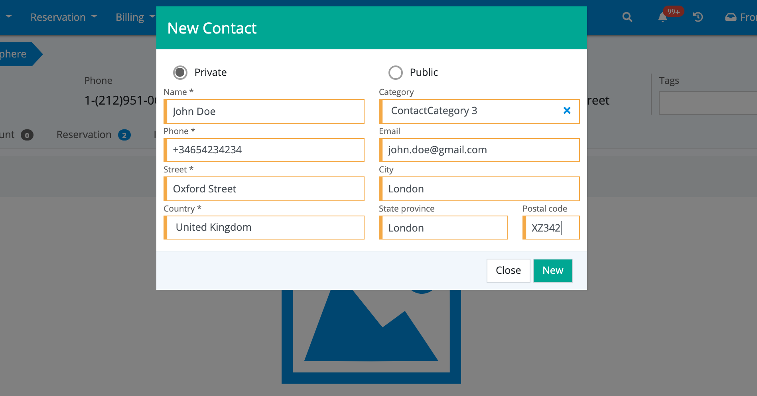Select the Private radio button
This screenshot has height=396, width=757.
[180, 72]
